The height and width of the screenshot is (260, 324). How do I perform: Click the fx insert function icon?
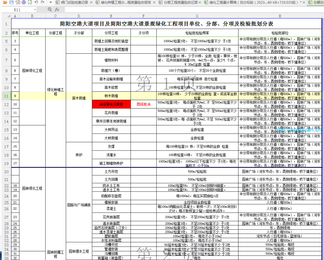[57, 10]
